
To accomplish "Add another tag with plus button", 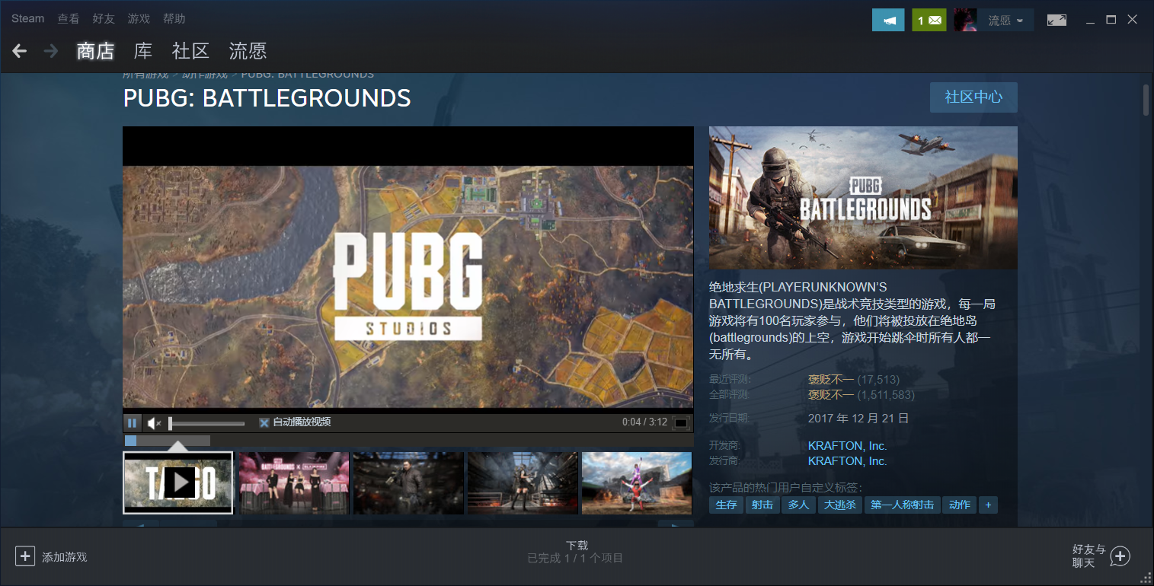I will point(988,505).
